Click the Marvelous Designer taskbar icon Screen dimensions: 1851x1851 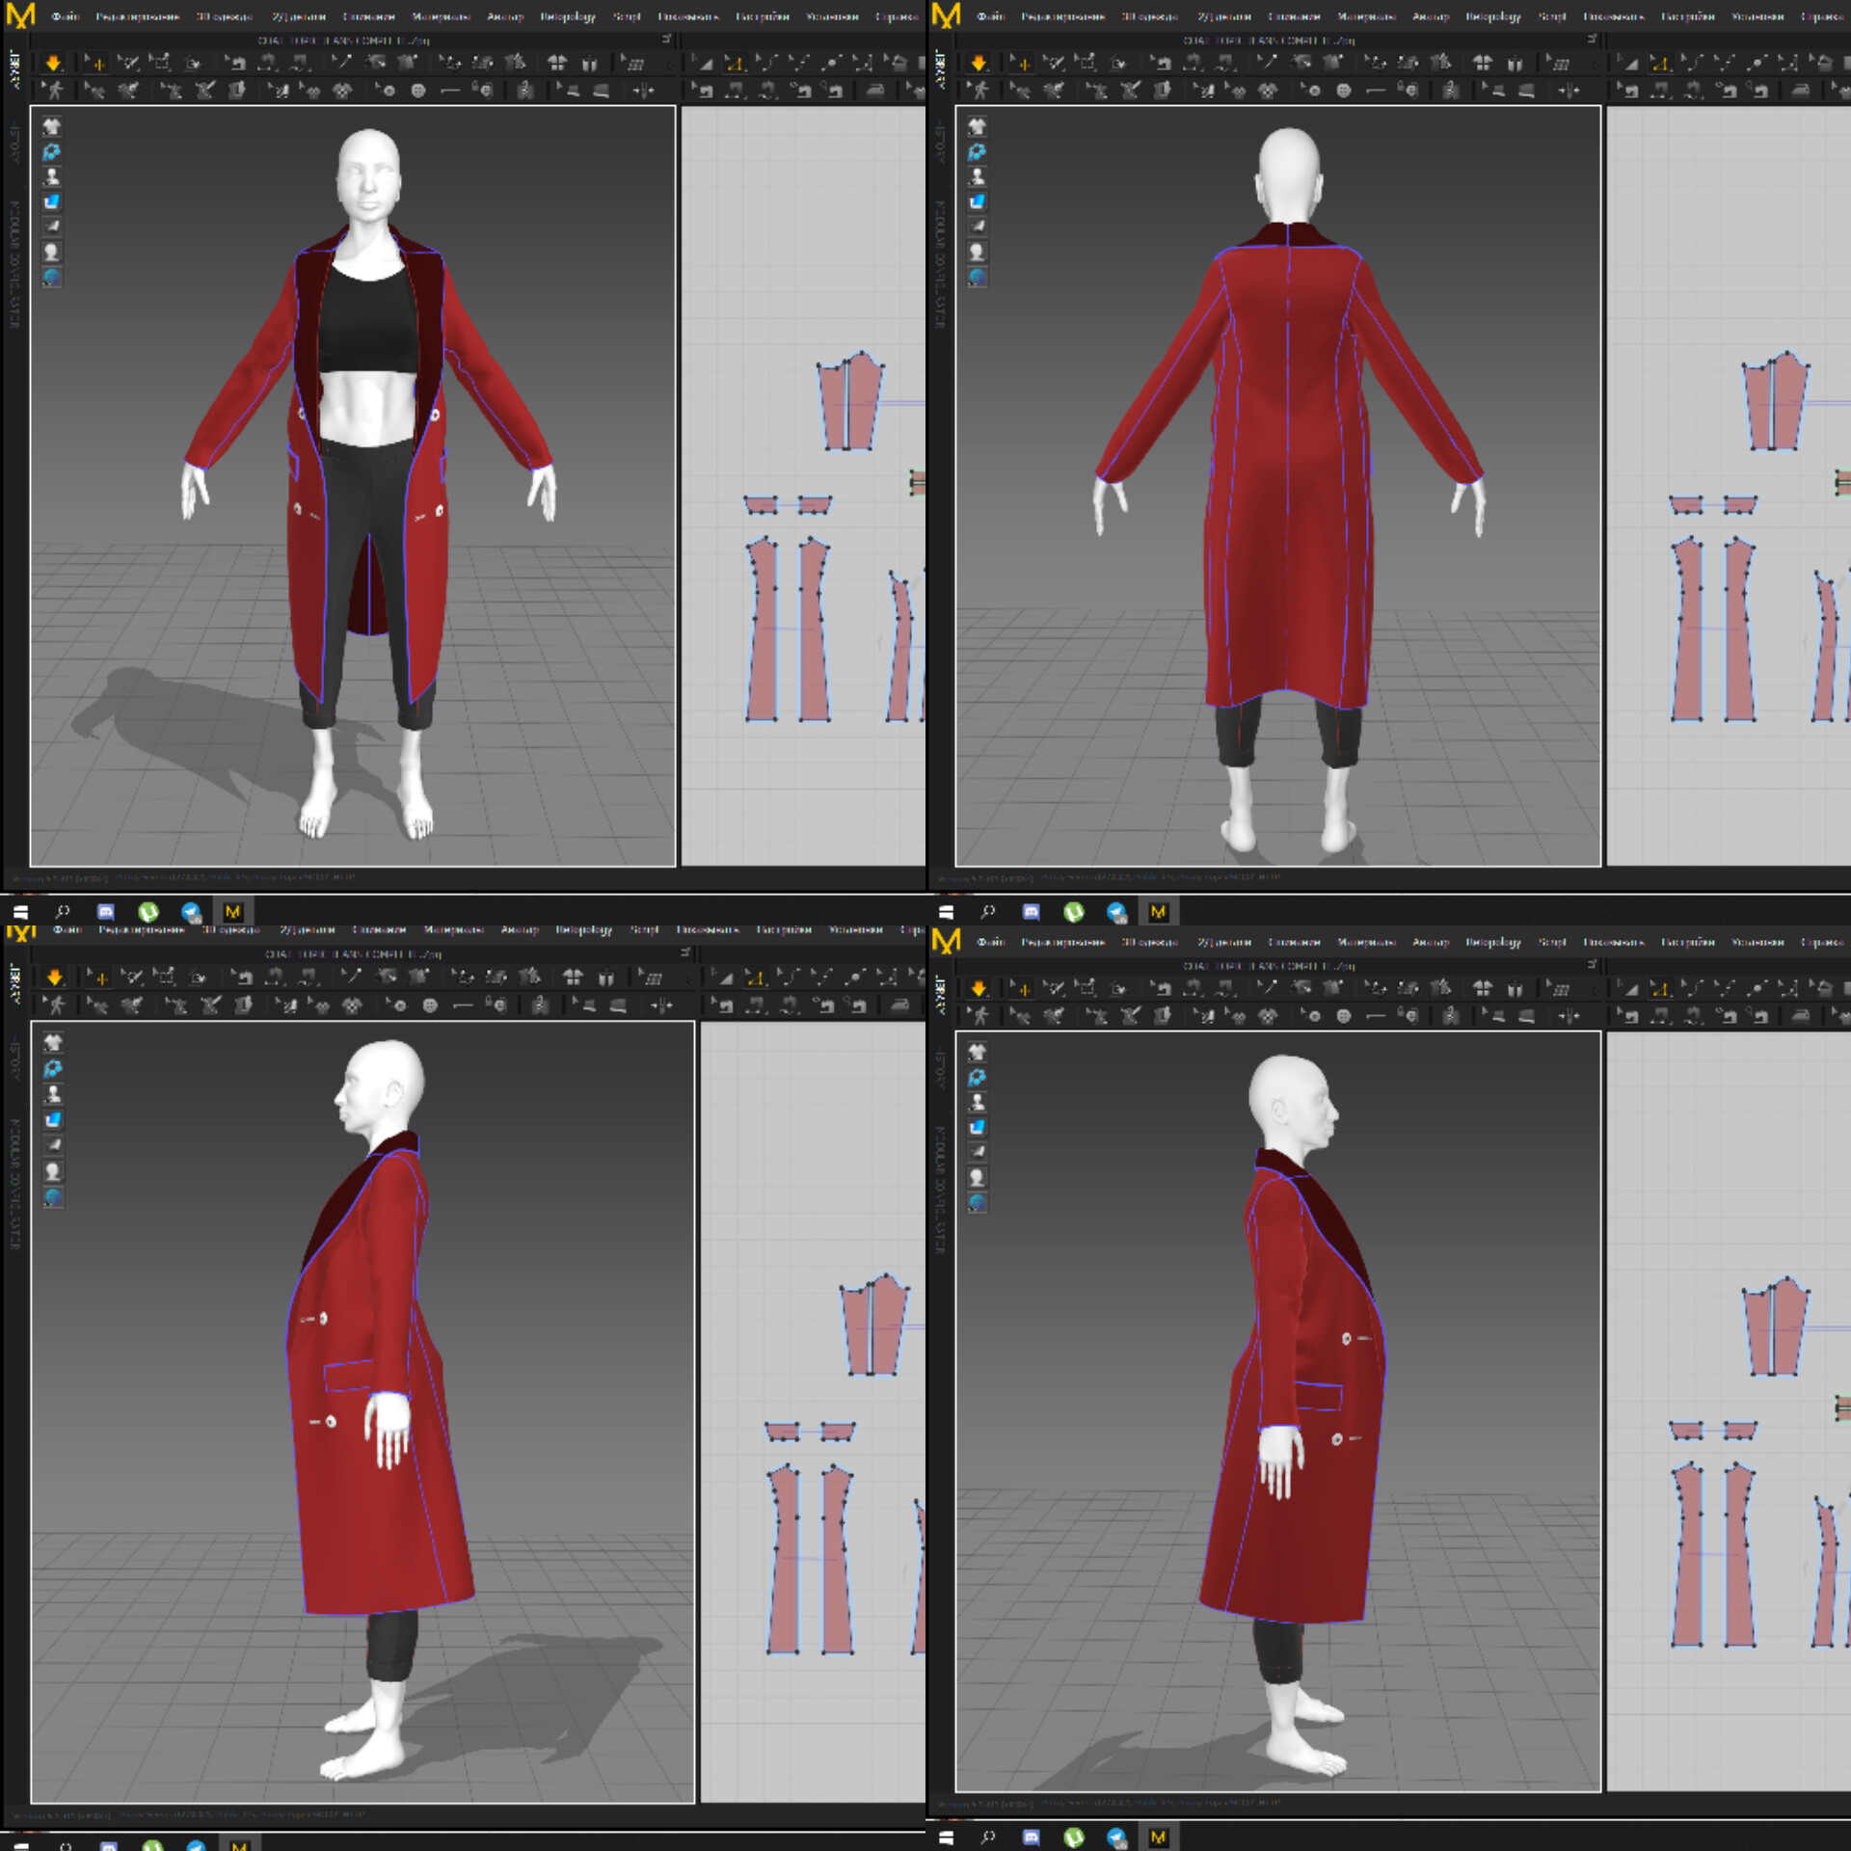coord(230,912)
